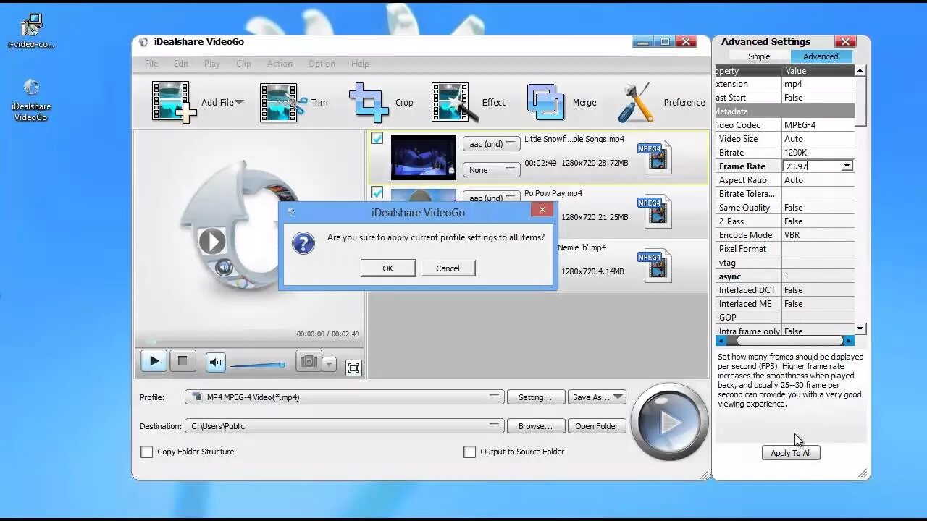Open the Edit menu
Image resolution: width=927 pixels, height=521 pixels.
[181, 64]
